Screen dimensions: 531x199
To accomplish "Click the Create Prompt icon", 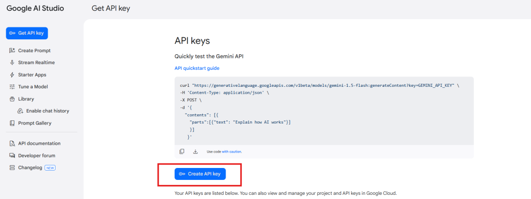I will click(x=12, y=51).
